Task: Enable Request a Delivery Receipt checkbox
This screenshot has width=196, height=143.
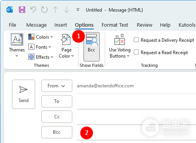Action: click(136, 40)
